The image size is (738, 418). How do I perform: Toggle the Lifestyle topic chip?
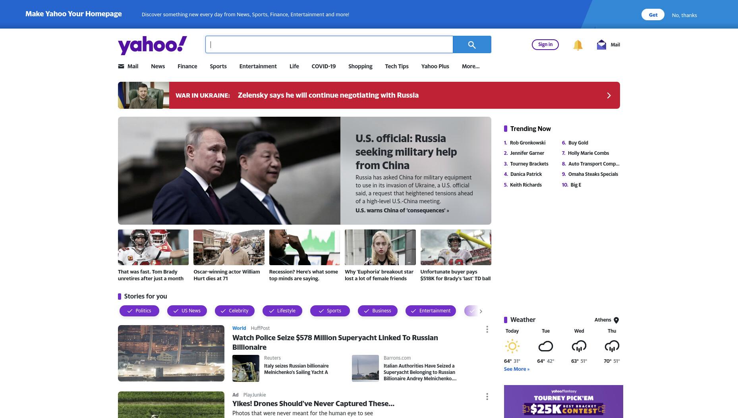click(x=282, y=311)
